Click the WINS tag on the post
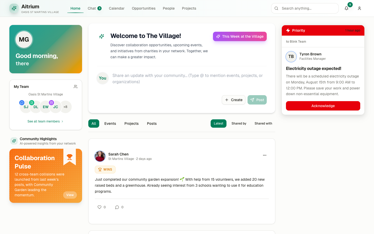374x234 pixels. 105,170
